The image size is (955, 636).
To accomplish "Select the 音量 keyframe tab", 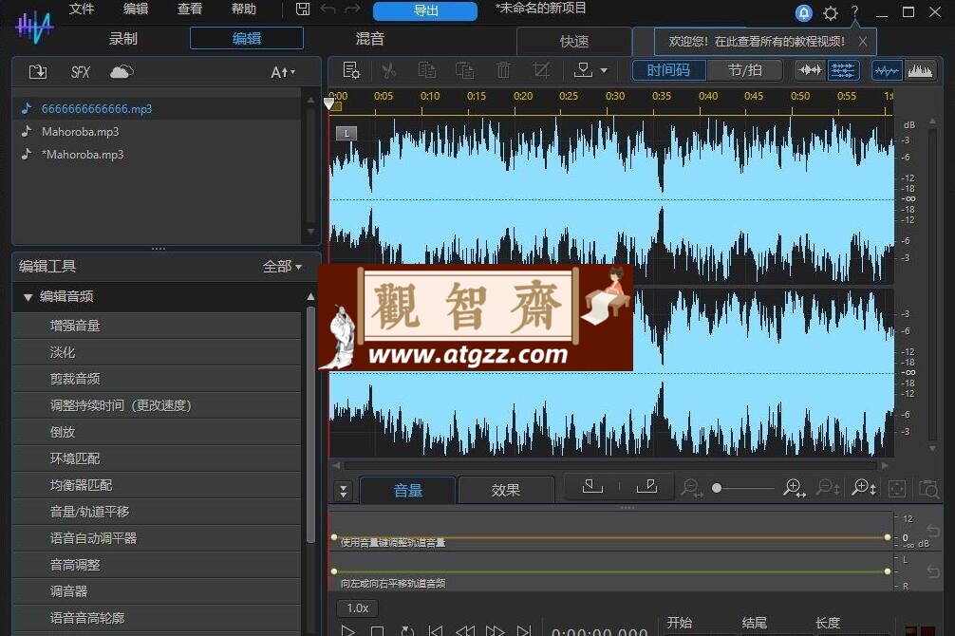I will pyautogui.click(x=407, y=490).
